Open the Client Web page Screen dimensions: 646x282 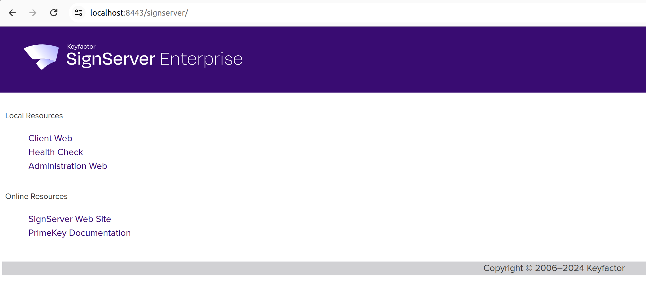[50, 138]
